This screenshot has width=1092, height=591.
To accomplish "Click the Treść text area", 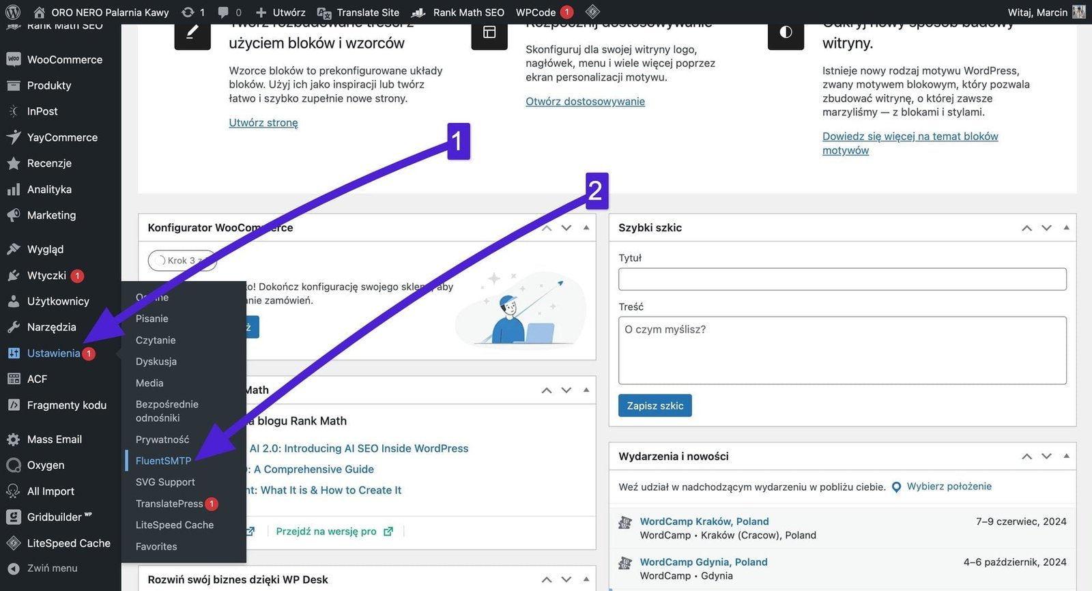I will (842, 350).
